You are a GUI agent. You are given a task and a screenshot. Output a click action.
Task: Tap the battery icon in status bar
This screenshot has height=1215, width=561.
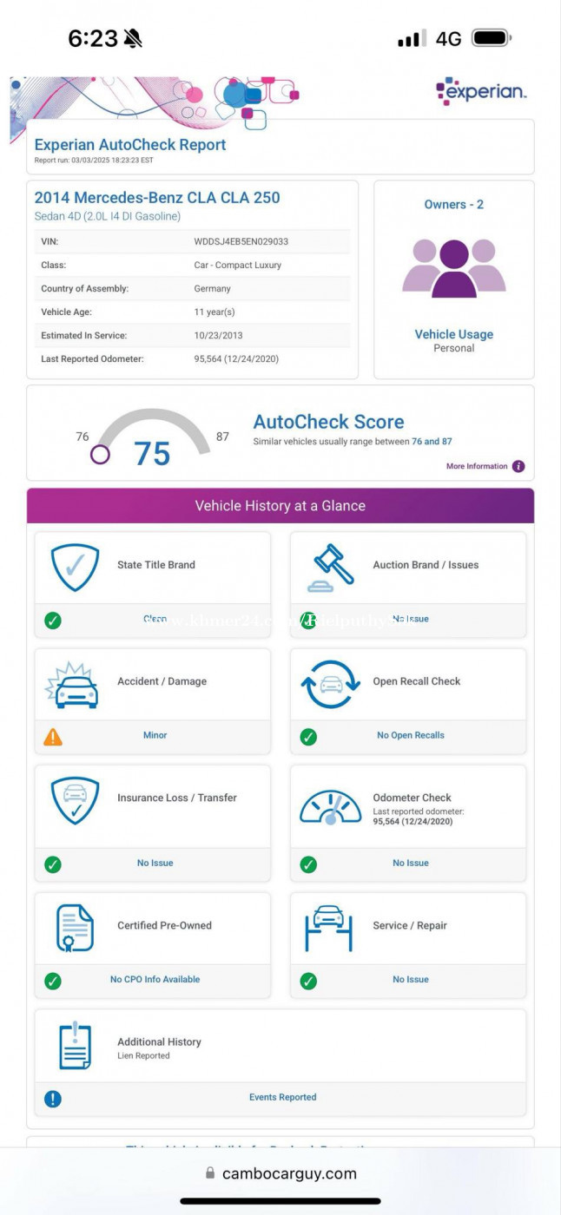492,38
